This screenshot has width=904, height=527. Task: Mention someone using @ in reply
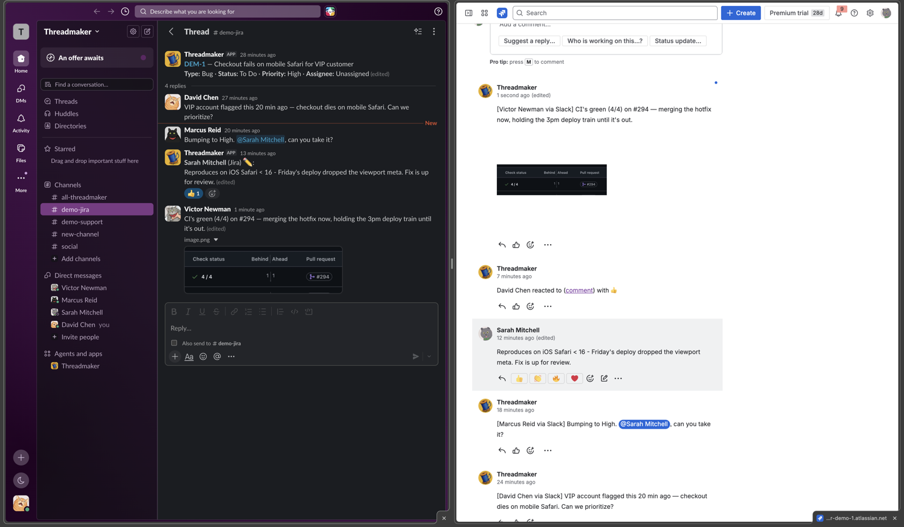tap(217, 356)
